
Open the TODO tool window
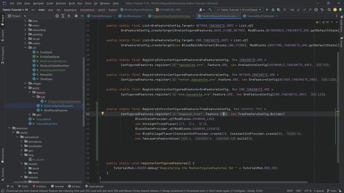pyautogui.click(x=23, y=187)
